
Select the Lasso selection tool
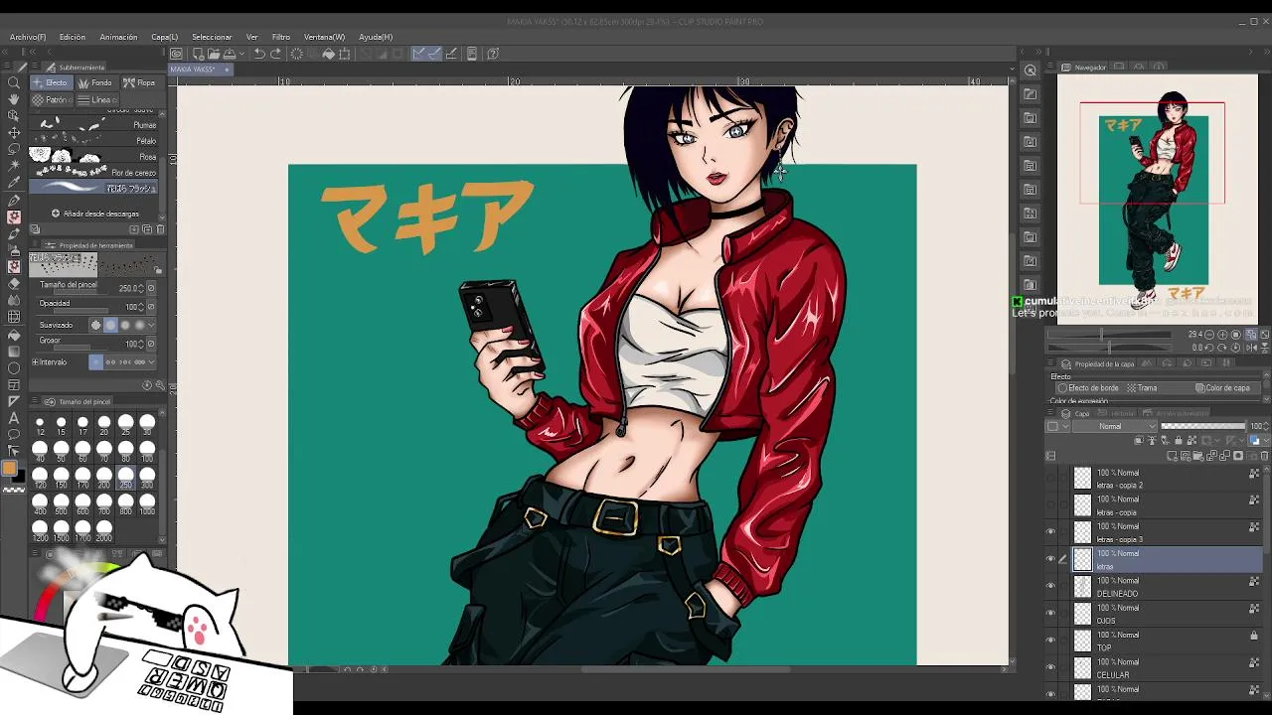click(x=14, y=149)
